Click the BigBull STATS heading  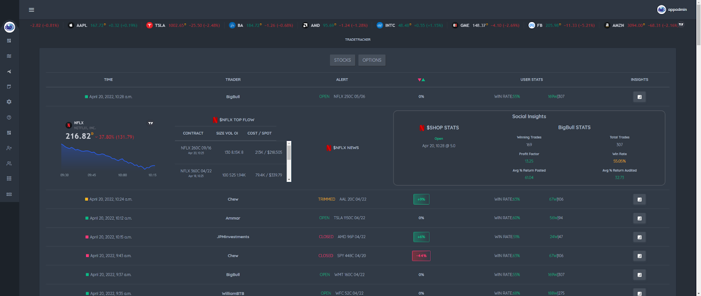pos(574,128)
